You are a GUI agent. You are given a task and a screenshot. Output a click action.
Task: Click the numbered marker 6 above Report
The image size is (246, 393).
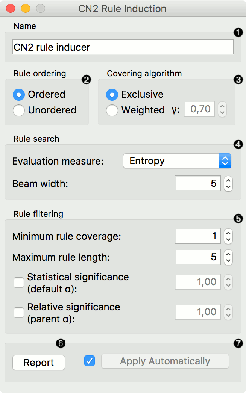click(61, 343)
